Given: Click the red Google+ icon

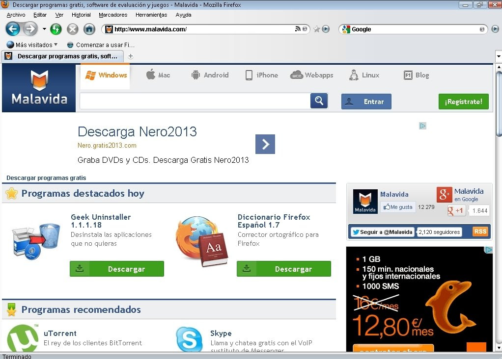Looking at the screenshot, I should 445,194.
